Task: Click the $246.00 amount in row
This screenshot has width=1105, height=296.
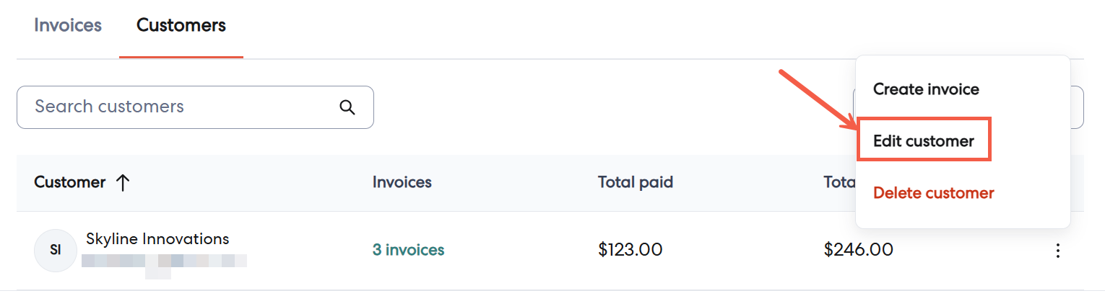Action: pyautogui.click(x=858, y=251)
